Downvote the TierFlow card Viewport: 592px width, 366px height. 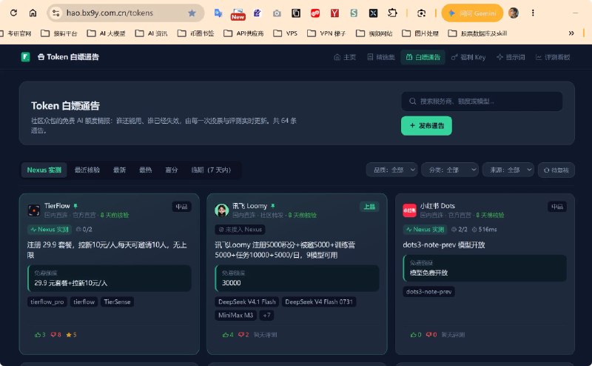55,335
